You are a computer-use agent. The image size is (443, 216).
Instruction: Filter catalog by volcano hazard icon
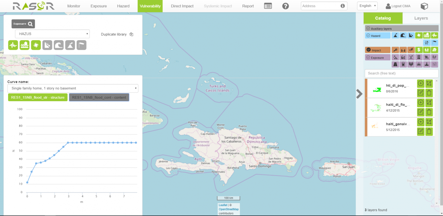[395, 36]
